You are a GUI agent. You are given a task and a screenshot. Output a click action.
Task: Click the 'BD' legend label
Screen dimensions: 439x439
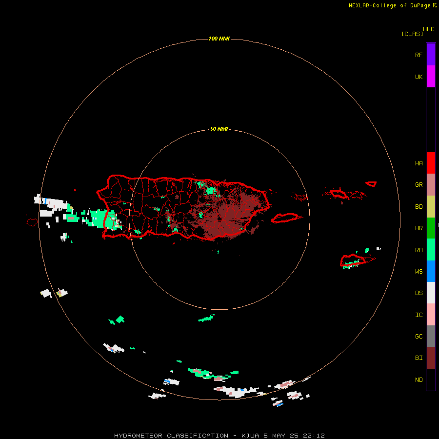tap(419, 207)
